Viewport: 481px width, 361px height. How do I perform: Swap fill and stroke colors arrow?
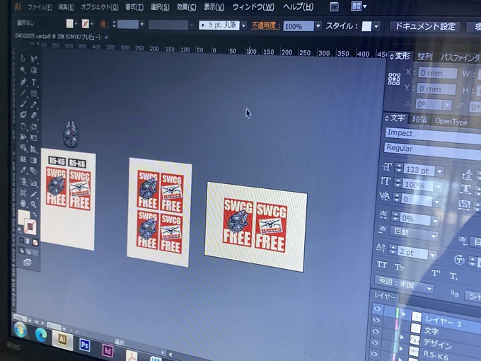click(35, 214)
